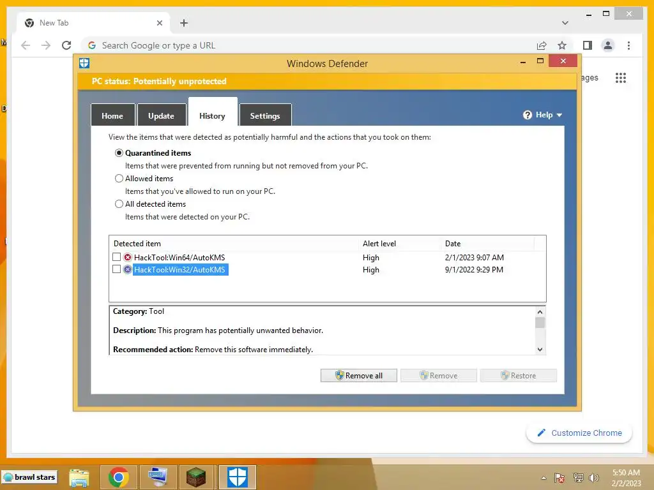Check the HackTool:Win32/AutoKMS checkbox
The width and height of the screenshot is (654, 490).
click(116, 269)
